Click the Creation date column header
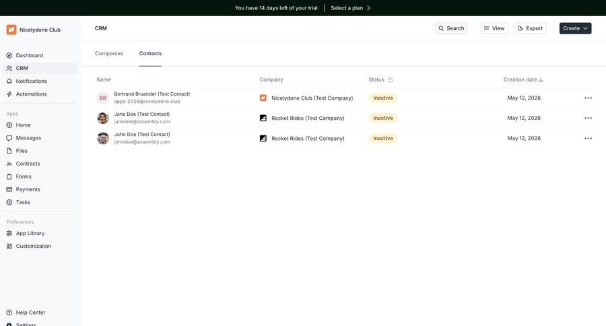606x326 pixels. click(520, 79)
